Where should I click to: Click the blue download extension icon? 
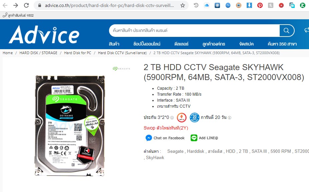(x=249, y=5)
